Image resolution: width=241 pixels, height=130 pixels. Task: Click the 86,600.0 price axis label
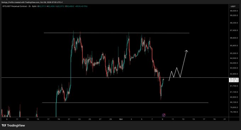tap(234, 38)
